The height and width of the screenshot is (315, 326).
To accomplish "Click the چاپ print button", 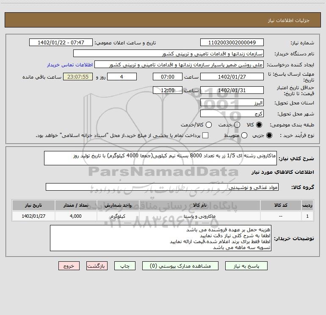I will pyautogui.click(x=125, y=266).
